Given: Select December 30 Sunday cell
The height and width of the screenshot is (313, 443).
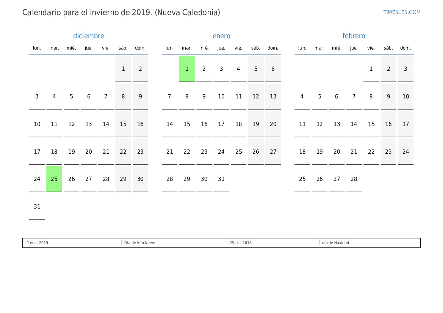Looking at the screenshot, I should (141, 179).
